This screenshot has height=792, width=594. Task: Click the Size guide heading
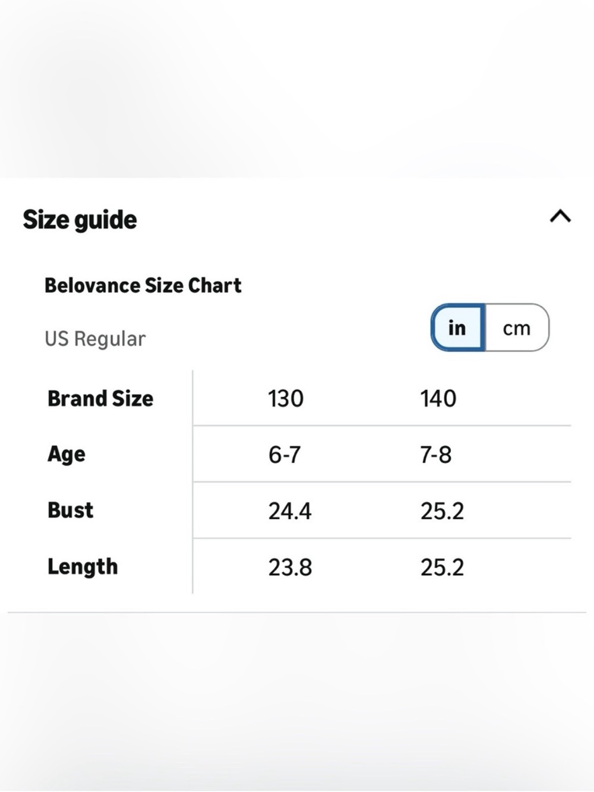click(80, 220)
